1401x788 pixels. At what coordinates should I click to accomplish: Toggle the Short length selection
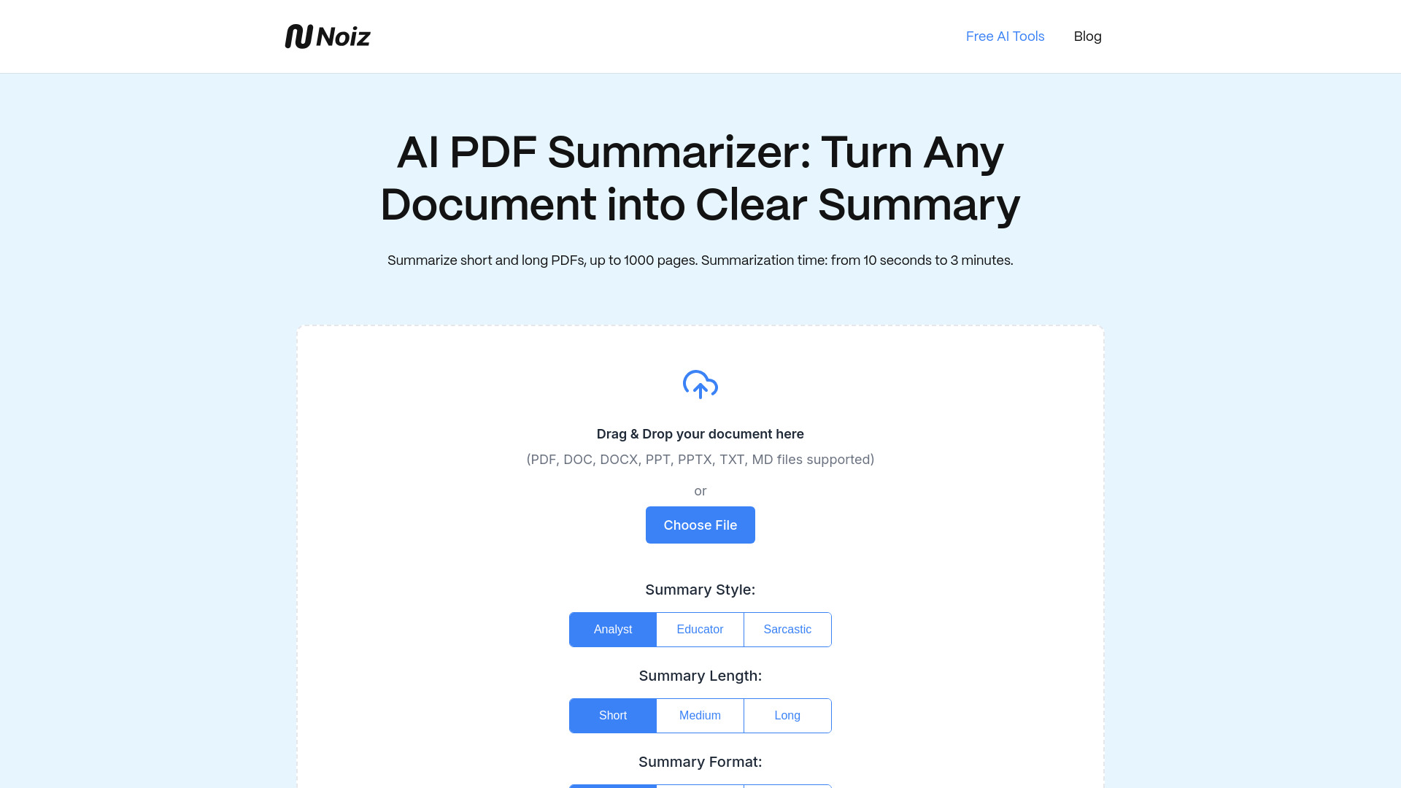tap(612, 715)
